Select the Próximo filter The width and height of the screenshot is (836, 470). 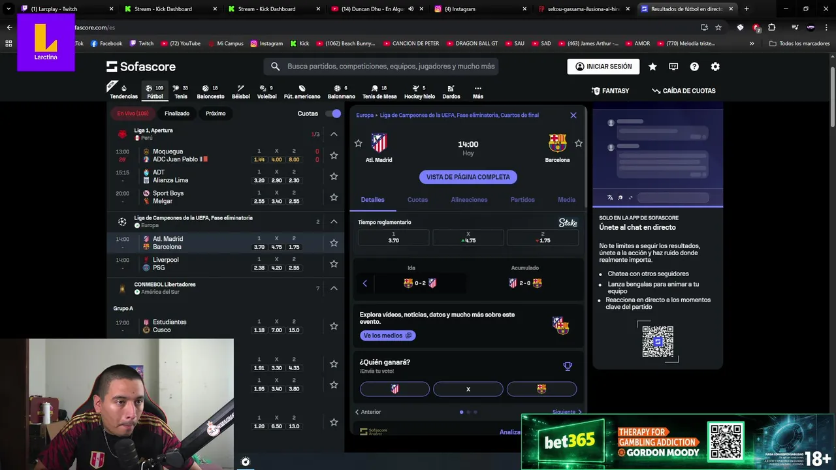(x=216, y=114)
